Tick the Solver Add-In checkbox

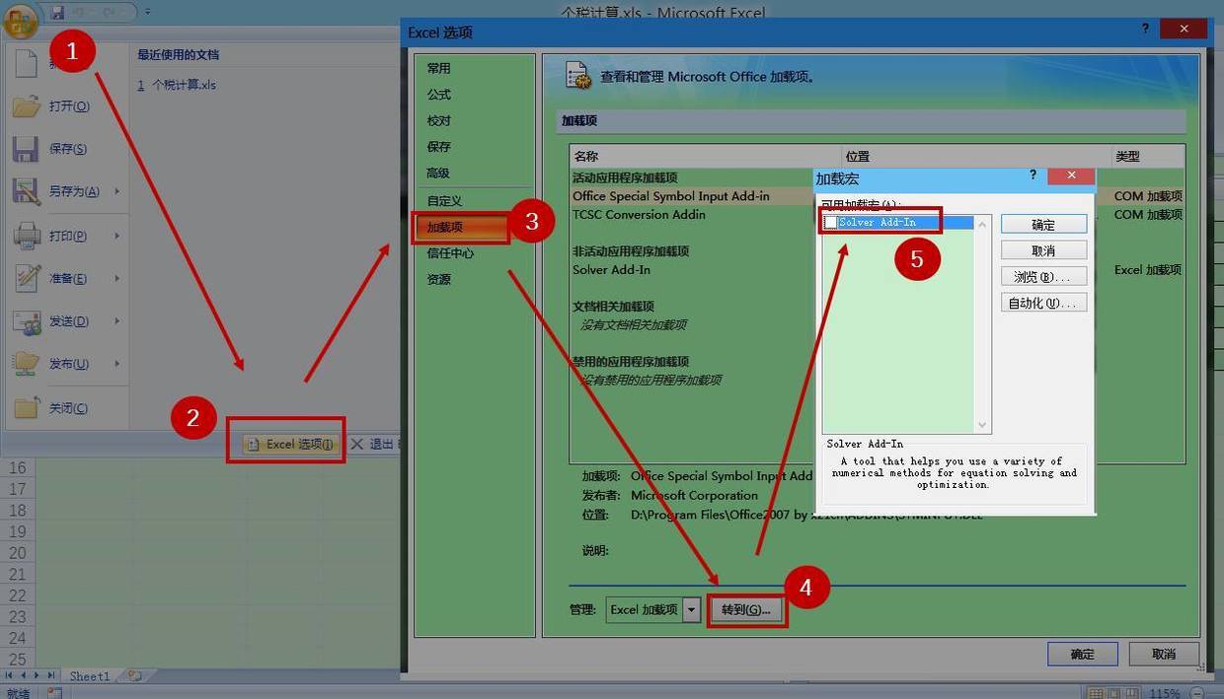point(831,223)
